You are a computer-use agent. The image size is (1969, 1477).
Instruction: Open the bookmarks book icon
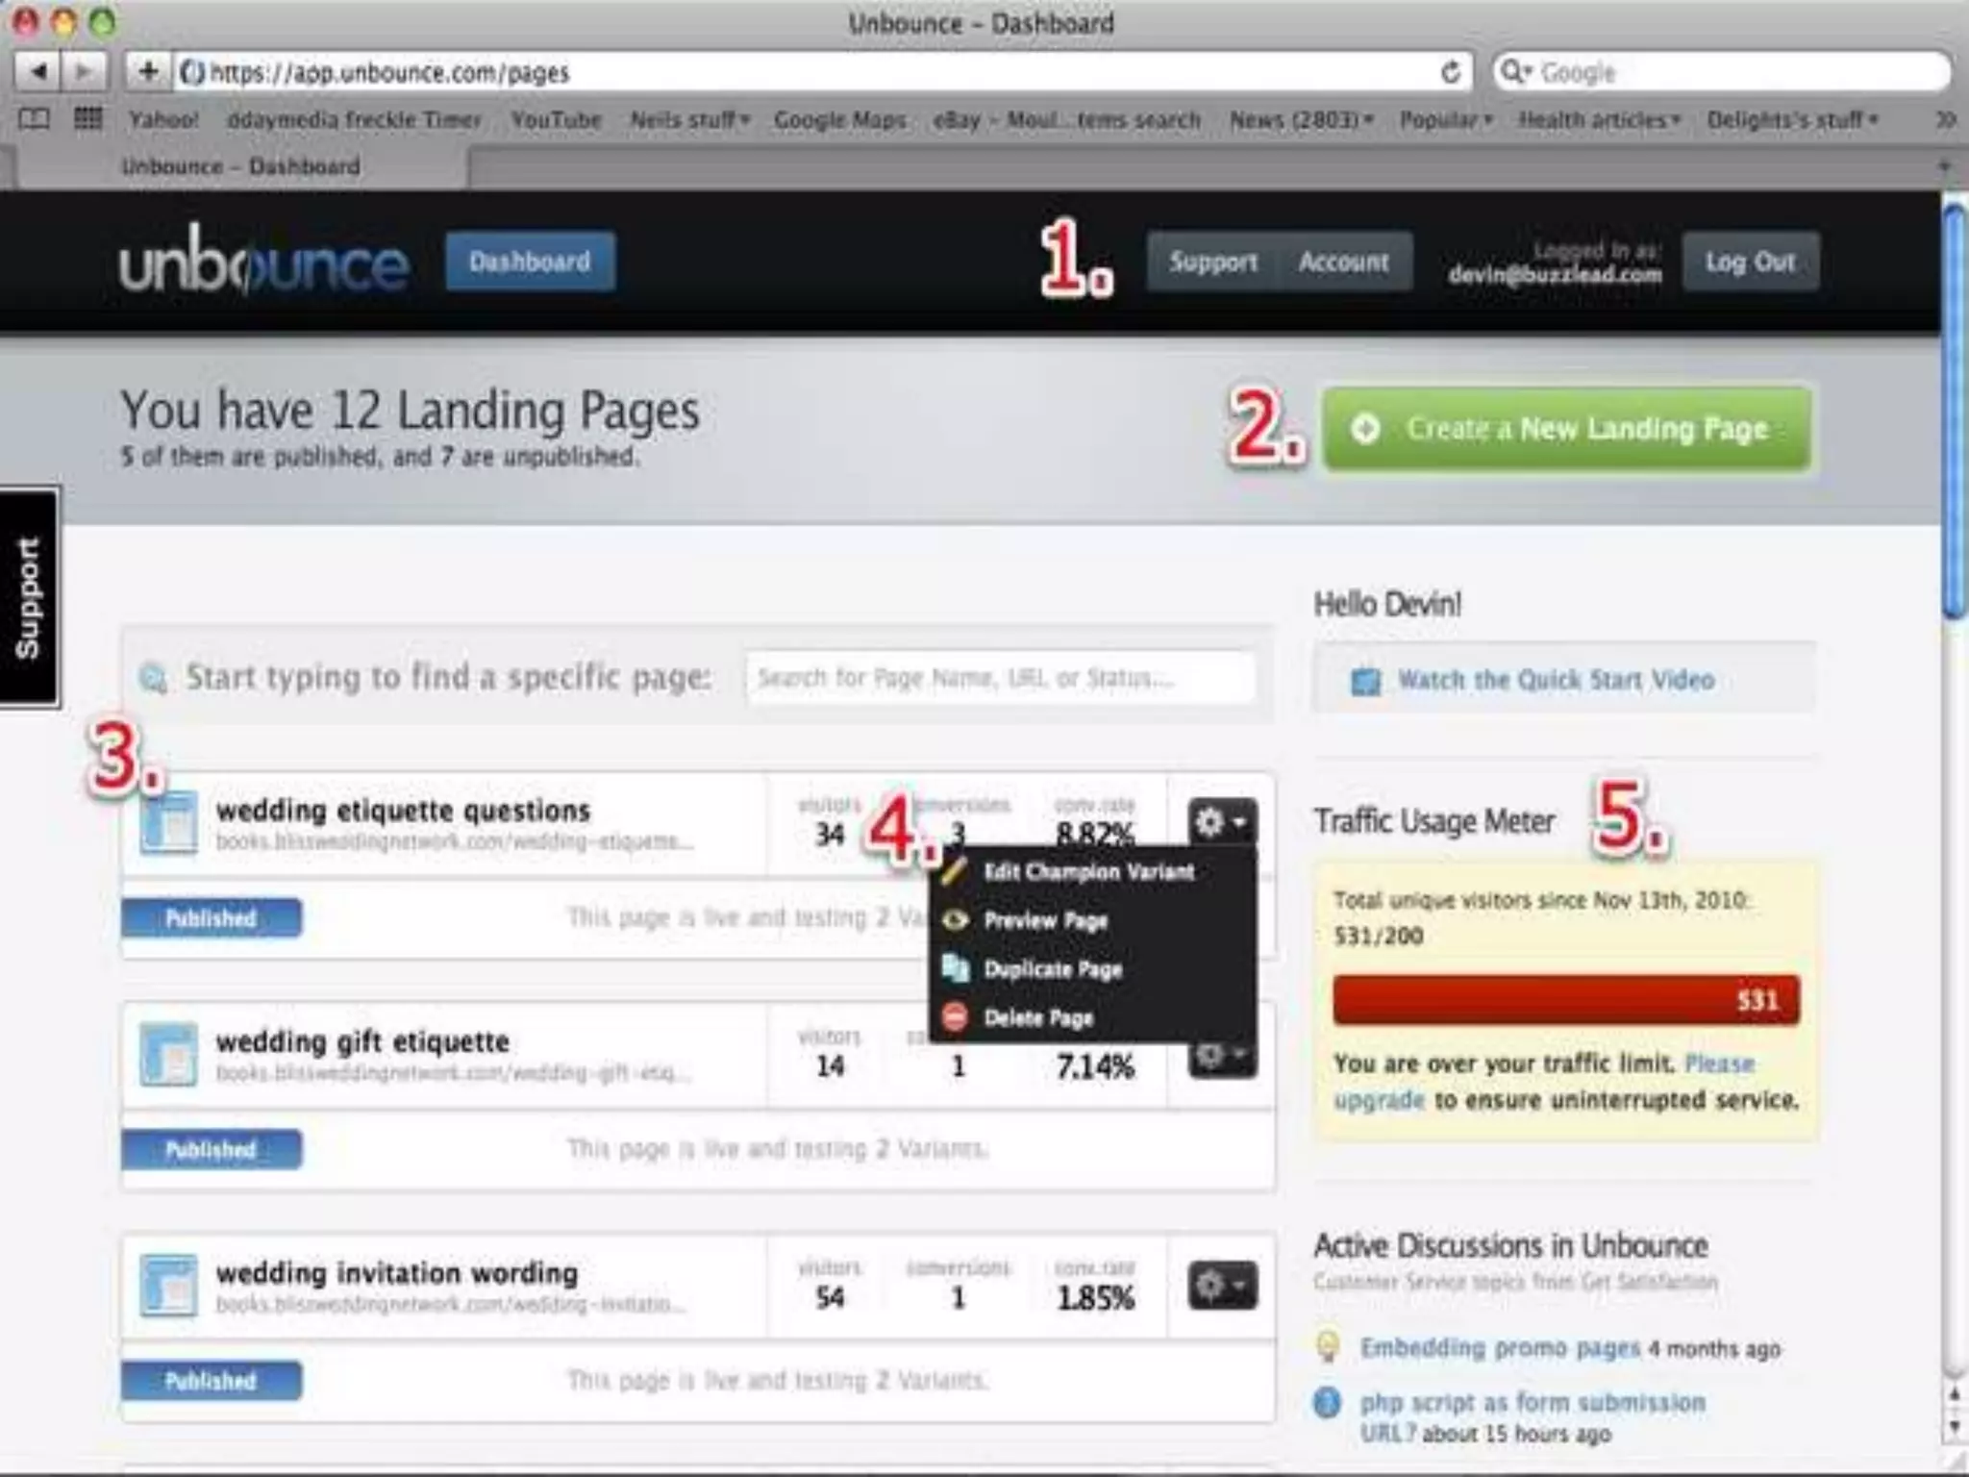(x=35, y=119)
